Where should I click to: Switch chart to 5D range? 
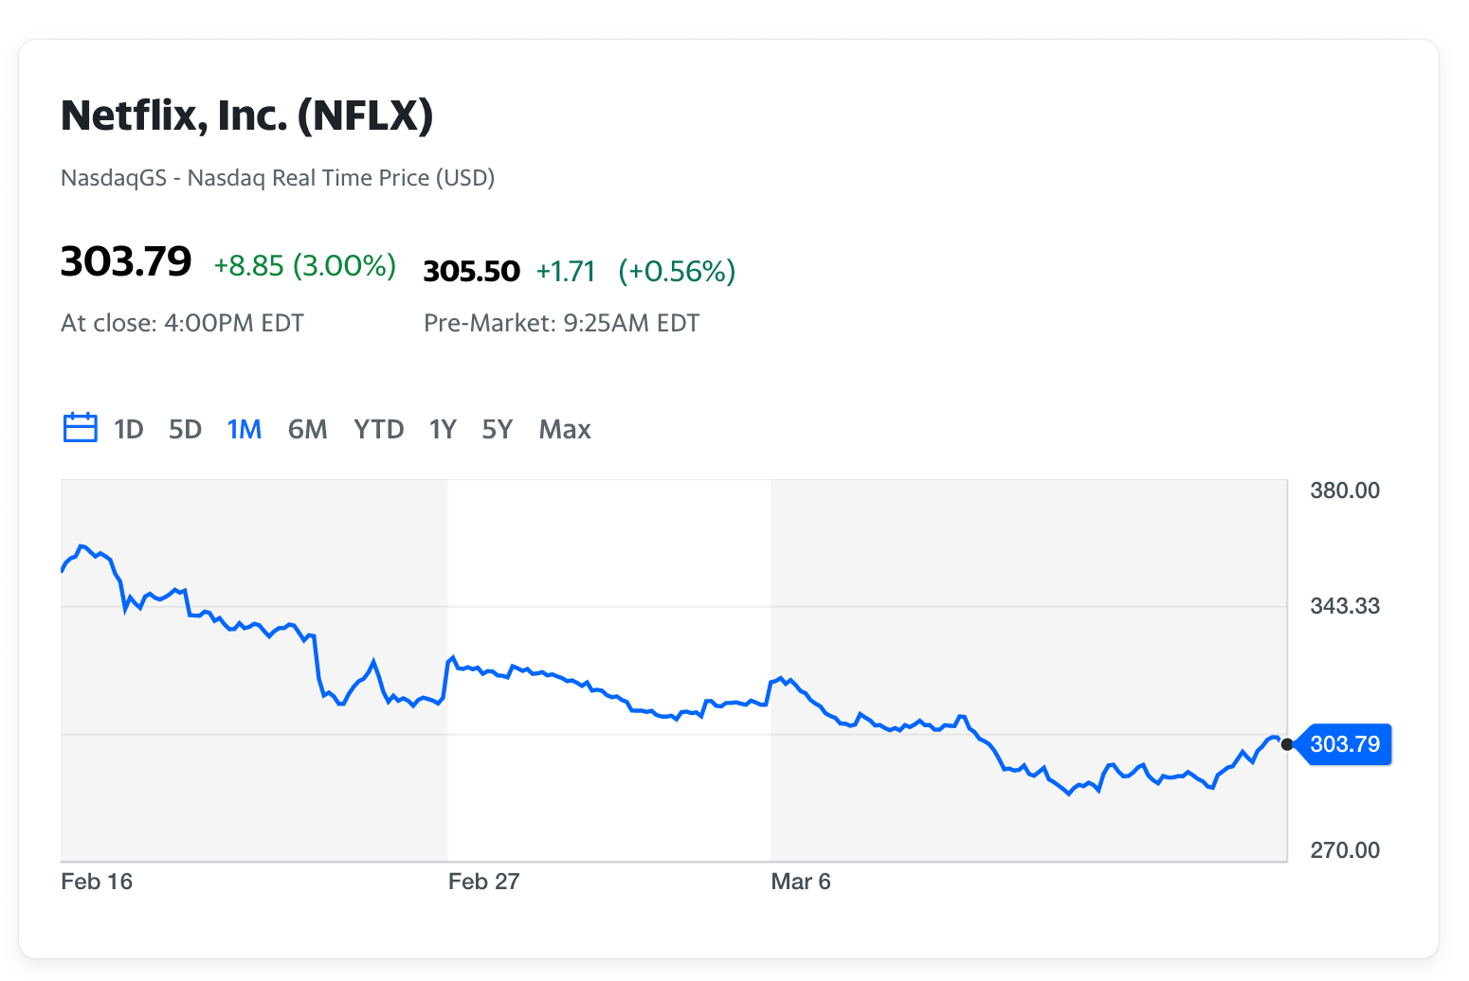185,430
